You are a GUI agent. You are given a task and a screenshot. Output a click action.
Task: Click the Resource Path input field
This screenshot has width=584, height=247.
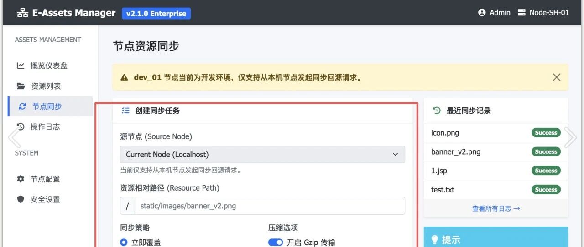pos(270,206)
